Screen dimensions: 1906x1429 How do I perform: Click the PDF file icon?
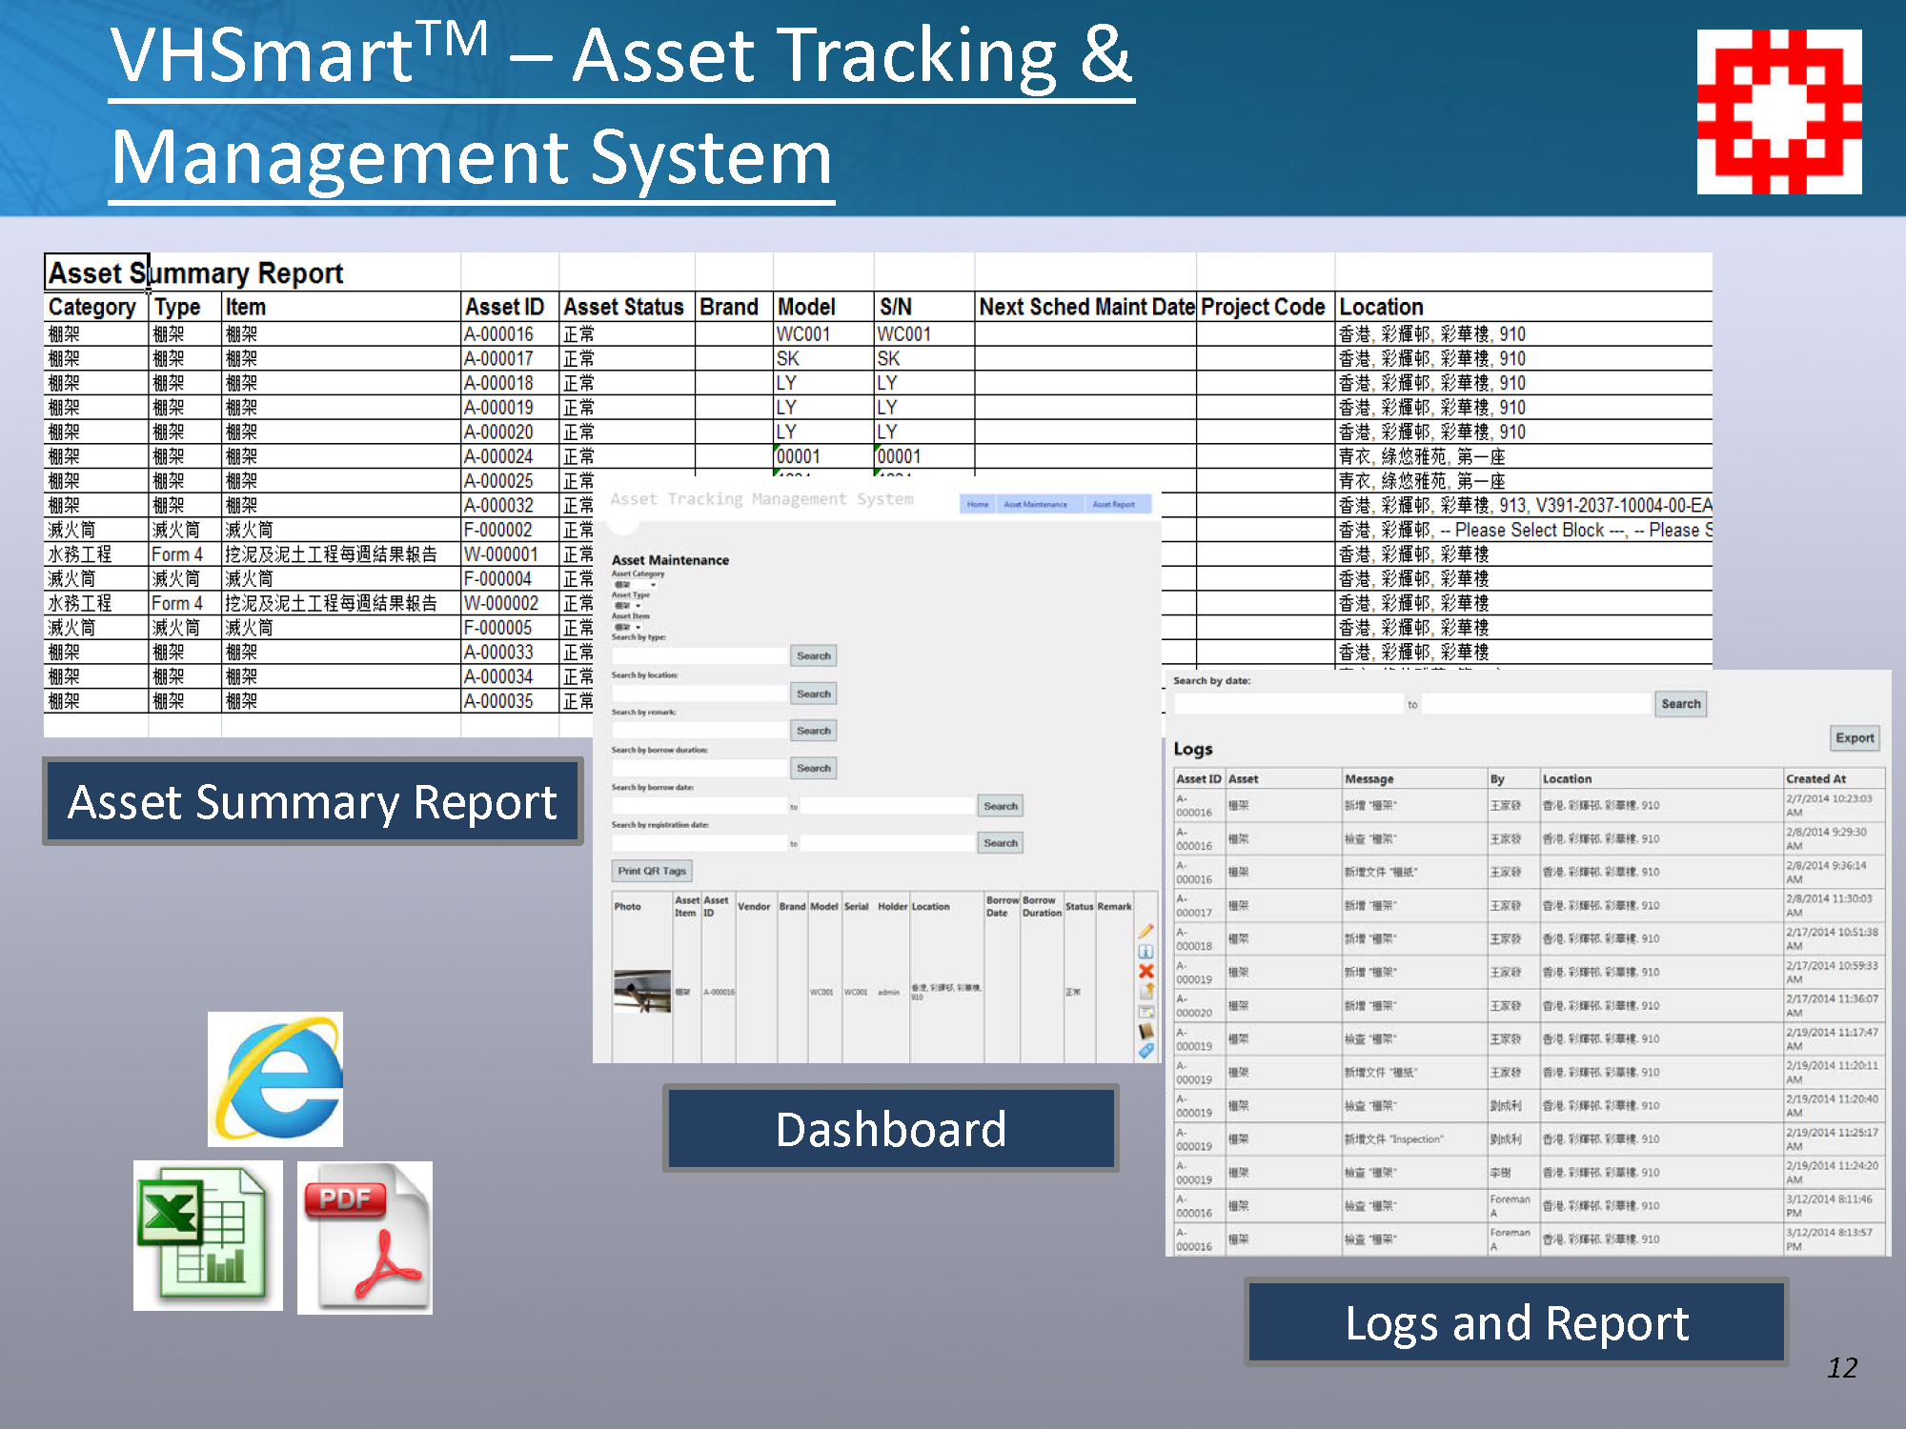[365, 1238]
